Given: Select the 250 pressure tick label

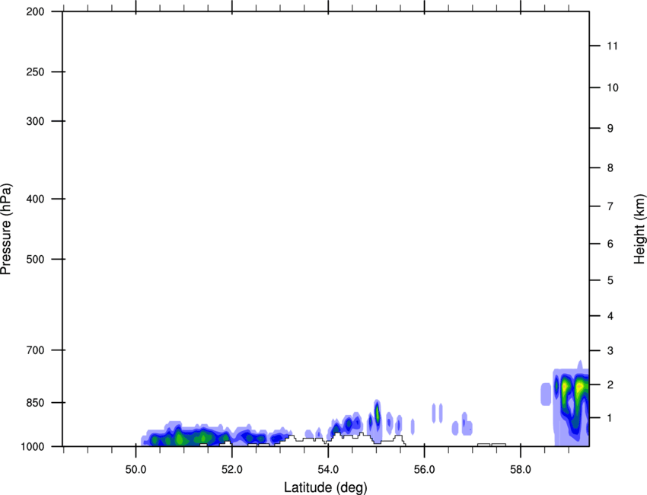Looking at the screenshot, I should tap(35, 72).
